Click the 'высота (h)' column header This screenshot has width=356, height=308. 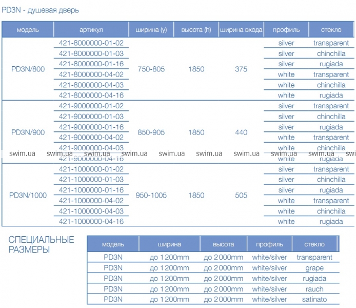(x=196, y=30)
